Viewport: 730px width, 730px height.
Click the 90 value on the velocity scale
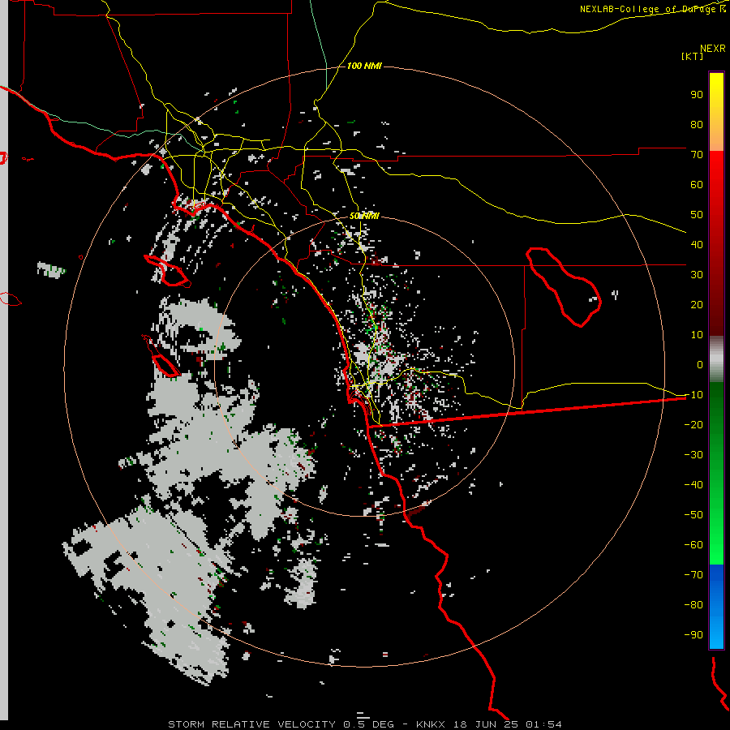(x=697, y=95)
